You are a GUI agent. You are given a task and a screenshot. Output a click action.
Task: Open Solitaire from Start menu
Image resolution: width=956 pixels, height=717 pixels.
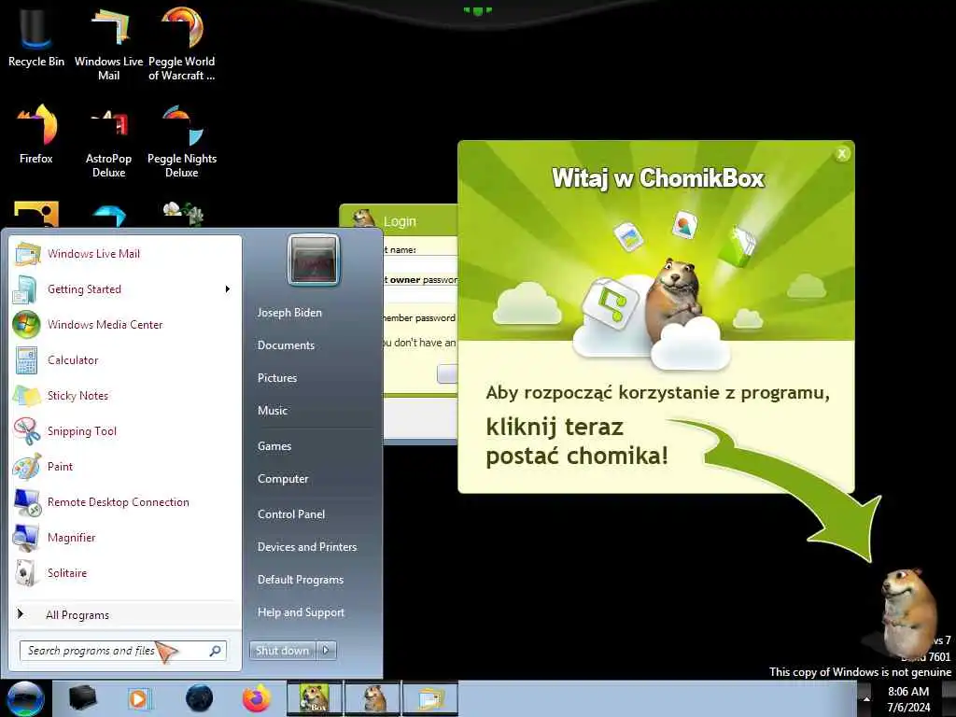[x=125, y=572]
